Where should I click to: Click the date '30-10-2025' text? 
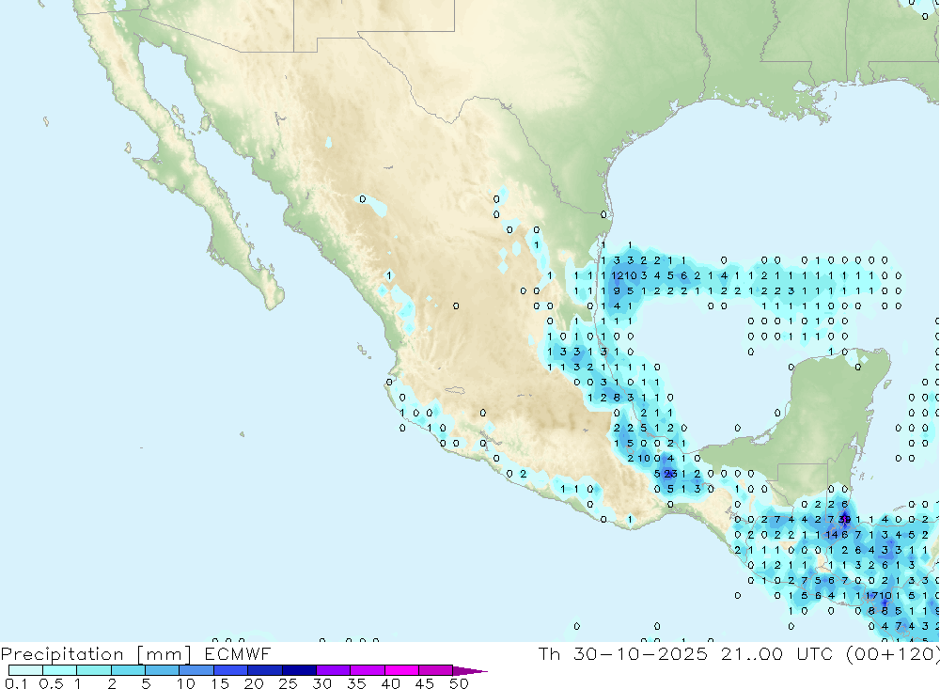[640, 653]
